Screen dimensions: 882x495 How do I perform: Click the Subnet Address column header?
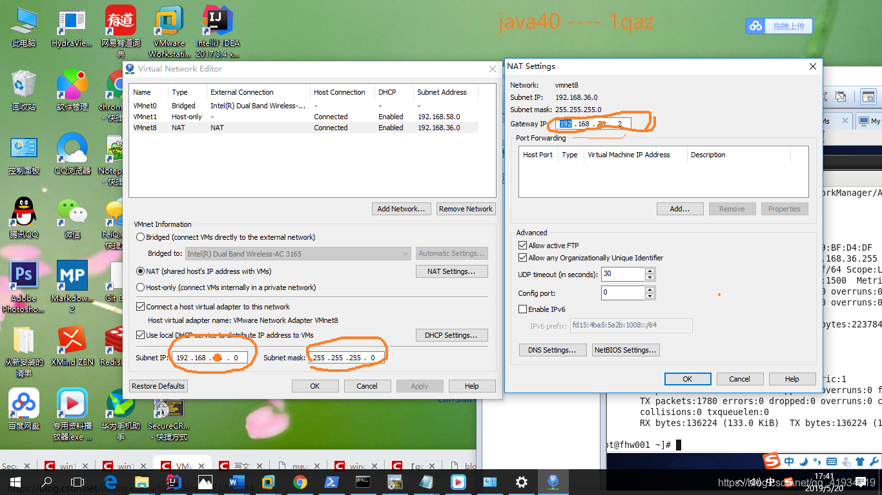[x=446, y=92]
